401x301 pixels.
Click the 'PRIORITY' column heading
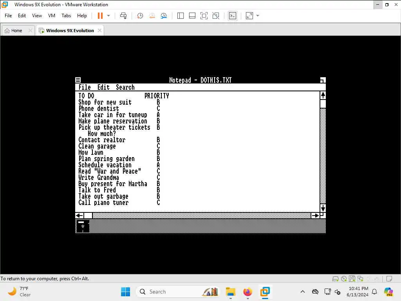click(157, 96)
